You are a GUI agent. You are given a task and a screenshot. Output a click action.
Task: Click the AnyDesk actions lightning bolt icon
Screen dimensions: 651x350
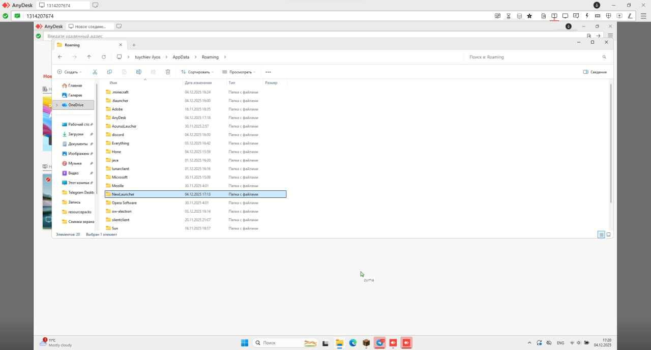point(587,16)
